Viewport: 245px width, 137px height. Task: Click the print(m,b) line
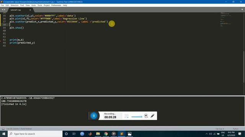click(x=16, y=40)
